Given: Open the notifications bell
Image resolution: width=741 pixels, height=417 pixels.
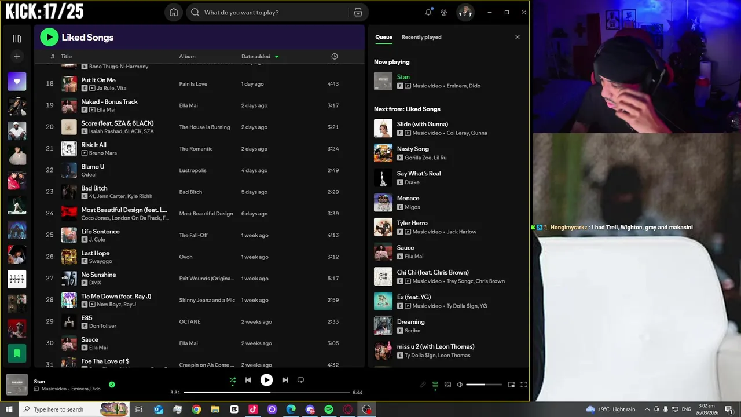Looking at the screenshot, I should (428, 12).
